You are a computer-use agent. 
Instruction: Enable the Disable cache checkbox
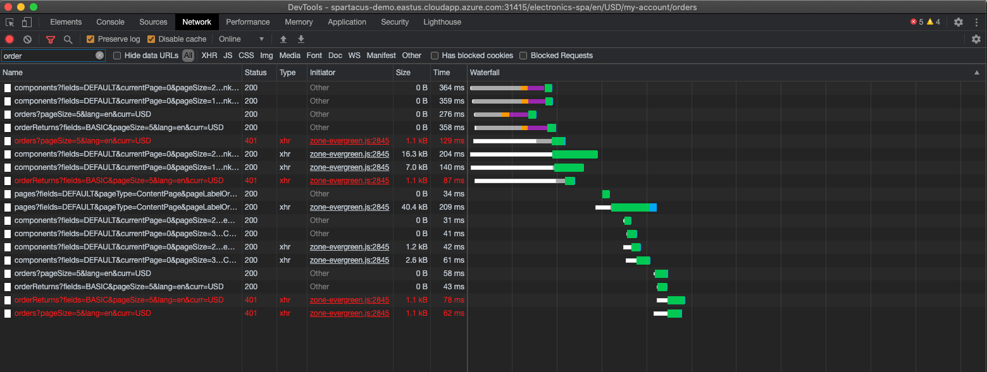click(x=151, y=39)
